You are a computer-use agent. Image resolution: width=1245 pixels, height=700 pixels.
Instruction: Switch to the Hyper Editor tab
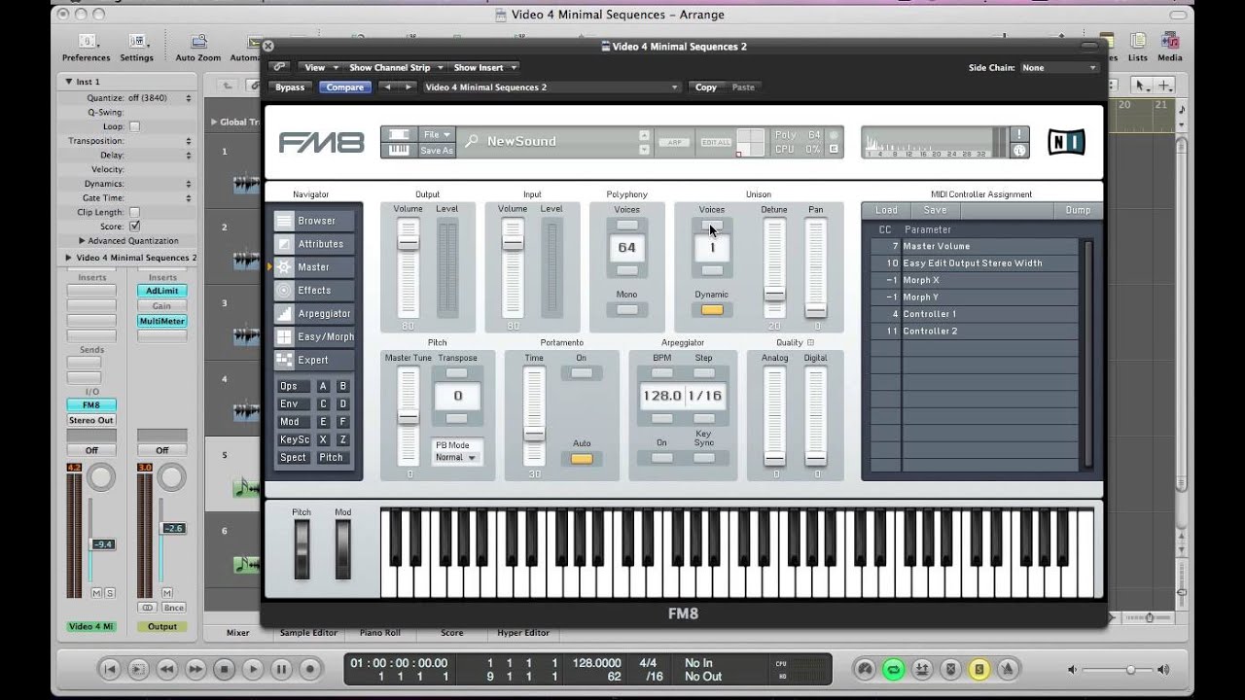click(523, 633)
